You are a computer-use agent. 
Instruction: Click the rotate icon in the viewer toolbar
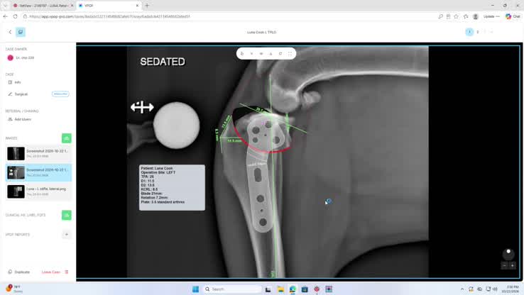tap(280, 53)
